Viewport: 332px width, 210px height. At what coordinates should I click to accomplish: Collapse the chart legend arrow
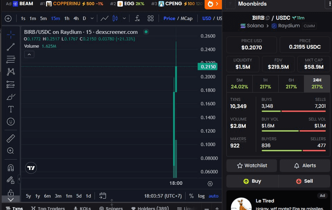pos(29,55)
